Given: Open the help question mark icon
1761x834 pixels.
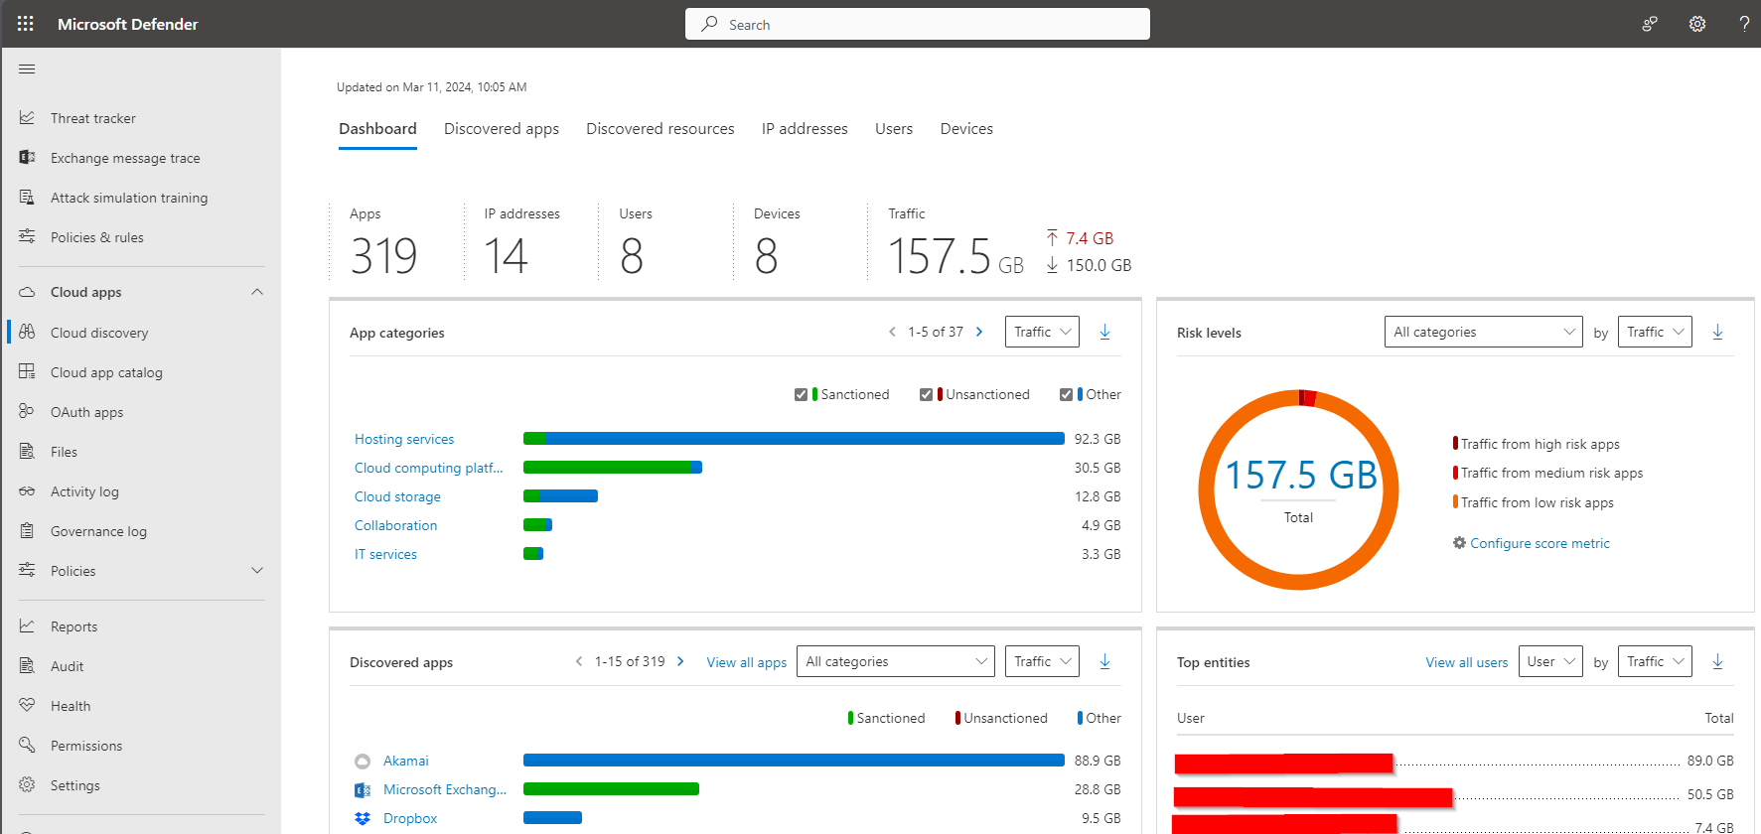Looking at the screenshot, I should (1744, 24).
